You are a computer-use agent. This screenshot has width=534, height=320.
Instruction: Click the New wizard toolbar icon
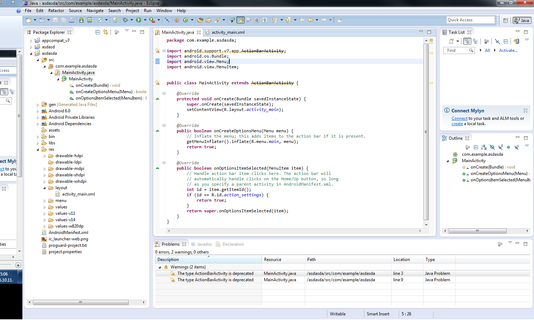(x=28, y=20)
